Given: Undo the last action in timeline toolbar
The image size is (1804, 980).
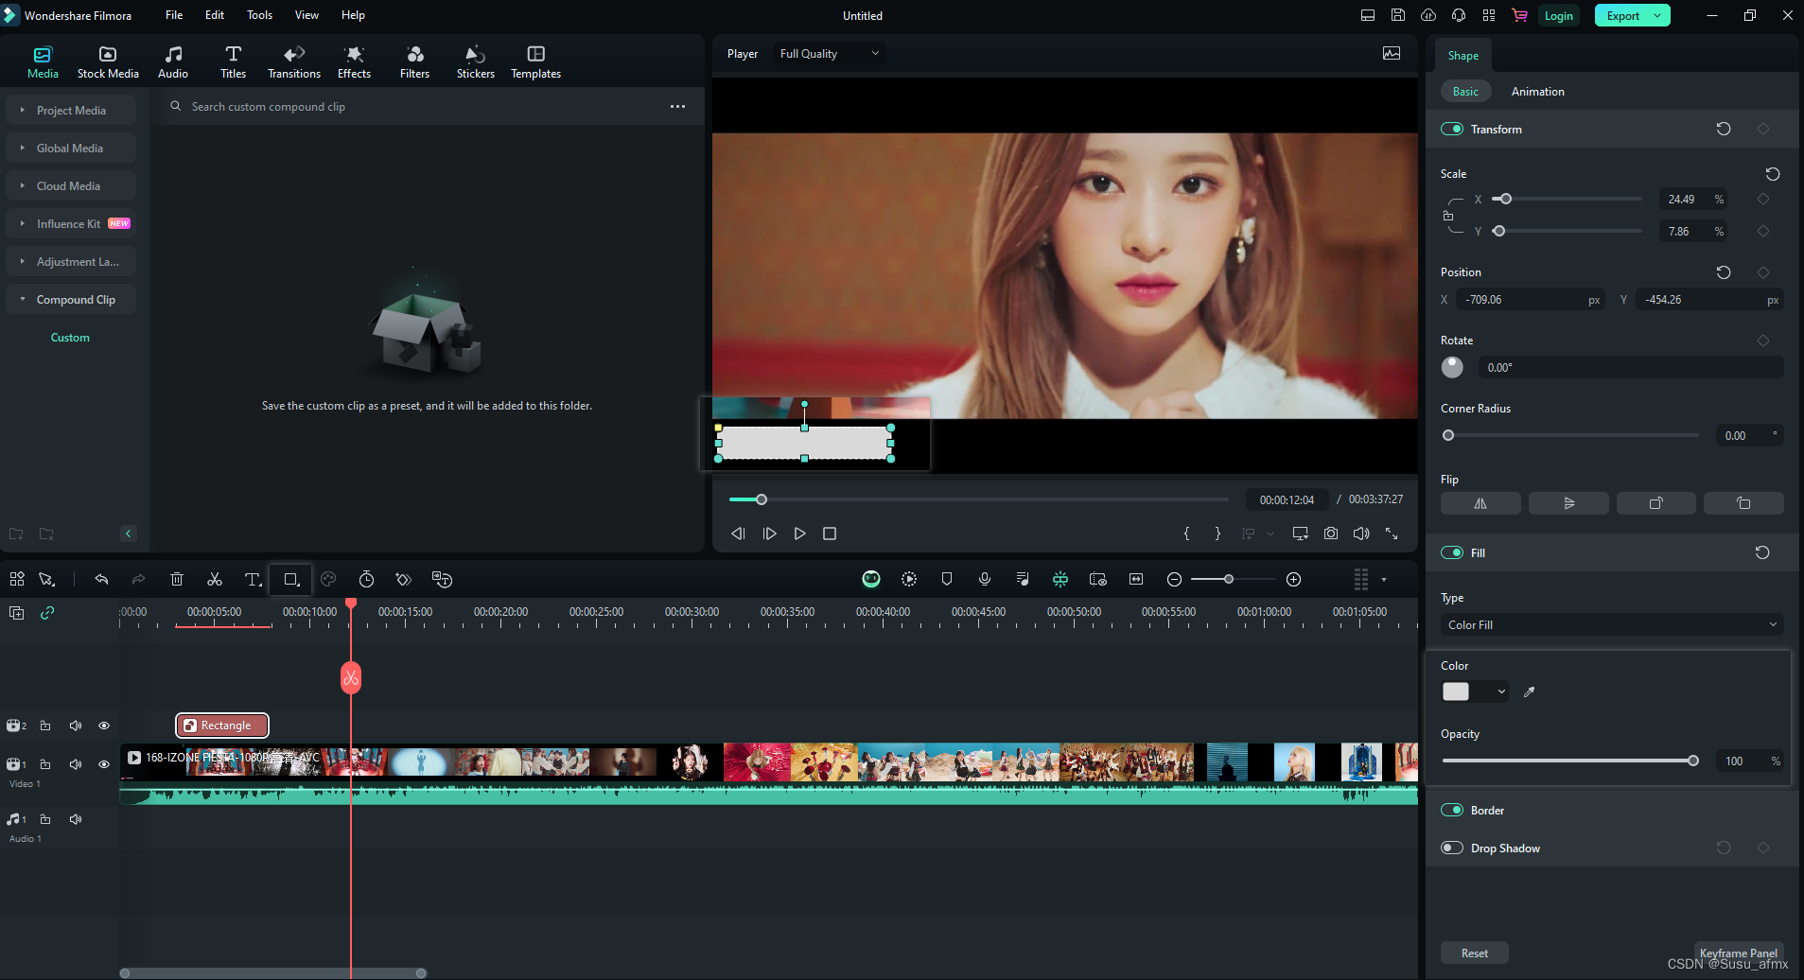Looking at the screenshot, I should [x=101, y=579].
